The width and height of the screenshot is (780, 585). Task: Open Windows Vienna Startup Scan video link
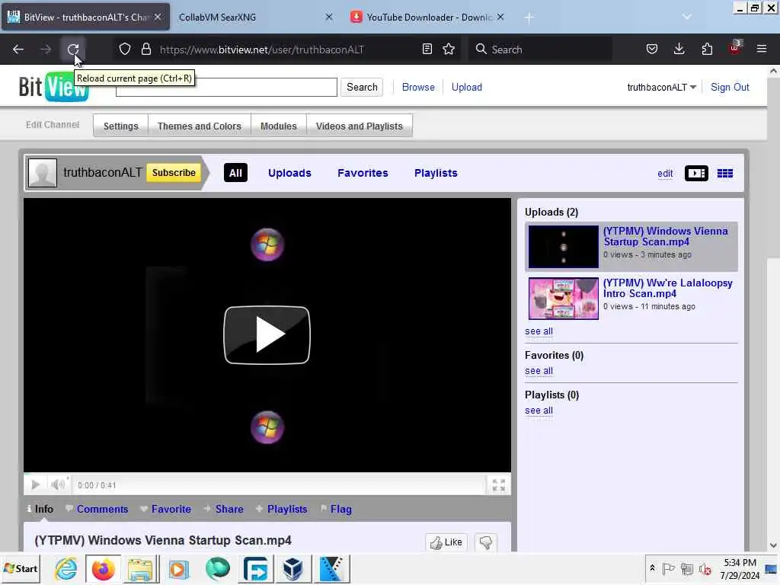click(665, 236)
